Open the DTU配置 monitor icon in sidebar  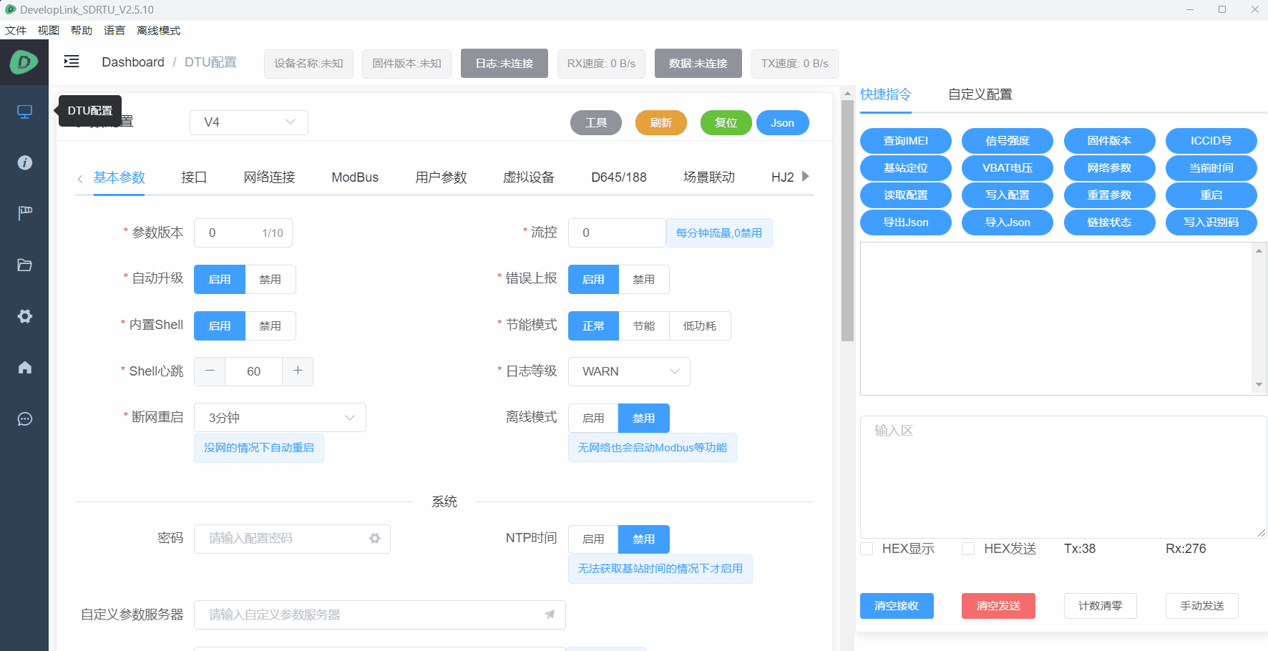[x=24, y=111]
